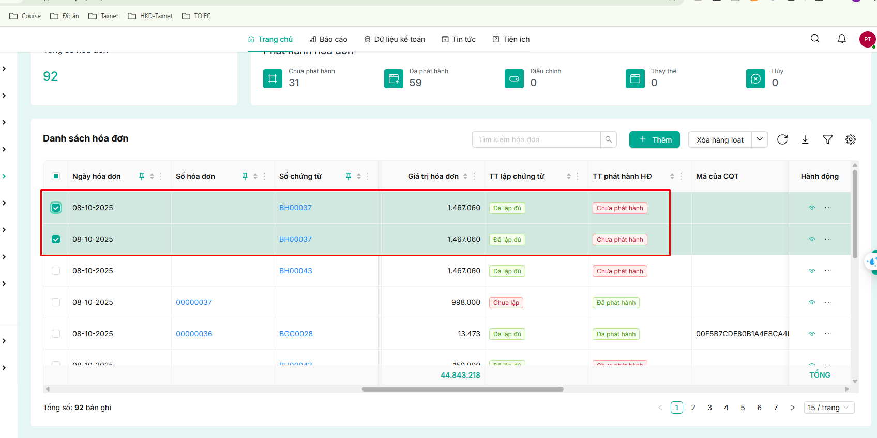
Task: Click the header search magnifier icon
Action: [x=815, y=39]
